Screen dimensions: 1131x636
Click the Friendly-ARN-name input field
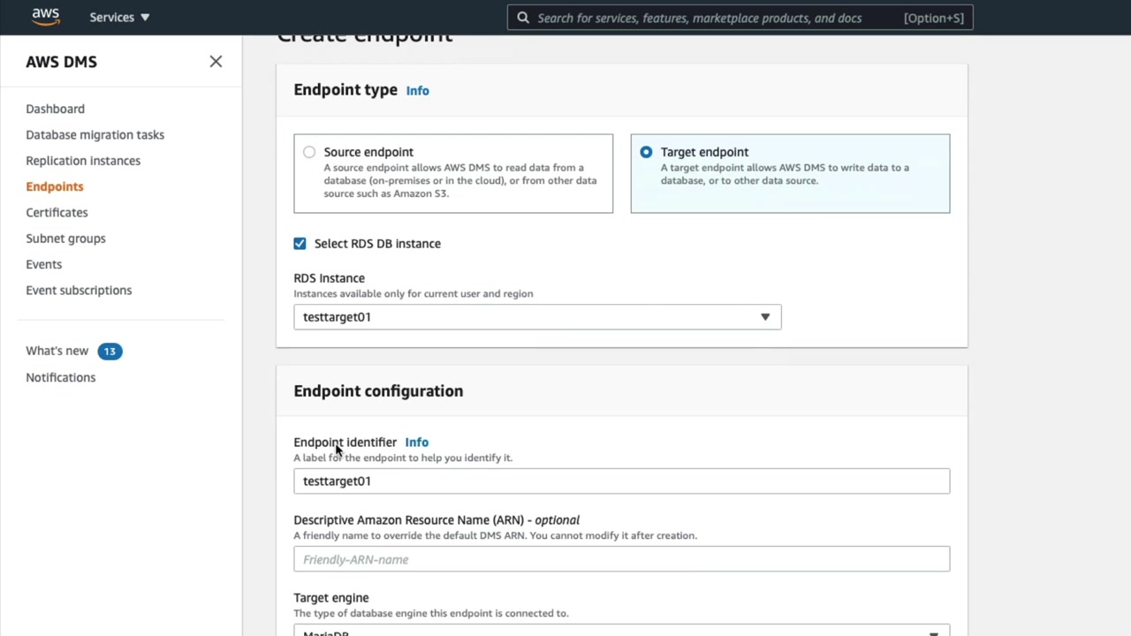[x=621, y=560]
